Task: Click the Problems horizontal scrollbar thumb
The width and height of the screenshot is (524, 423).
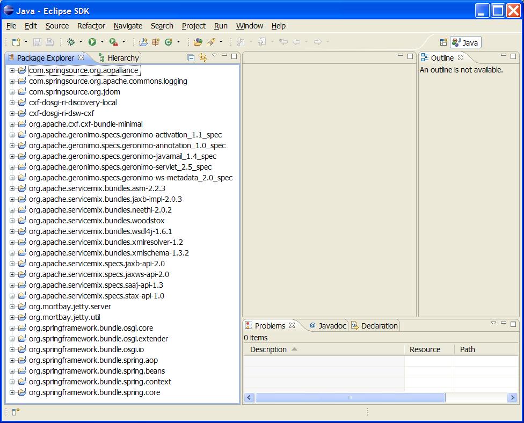Action: click(350, 398)
